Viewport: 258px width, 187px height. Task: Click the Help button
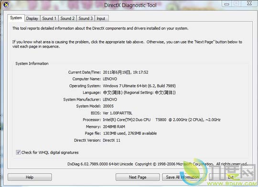coord(30,177)
